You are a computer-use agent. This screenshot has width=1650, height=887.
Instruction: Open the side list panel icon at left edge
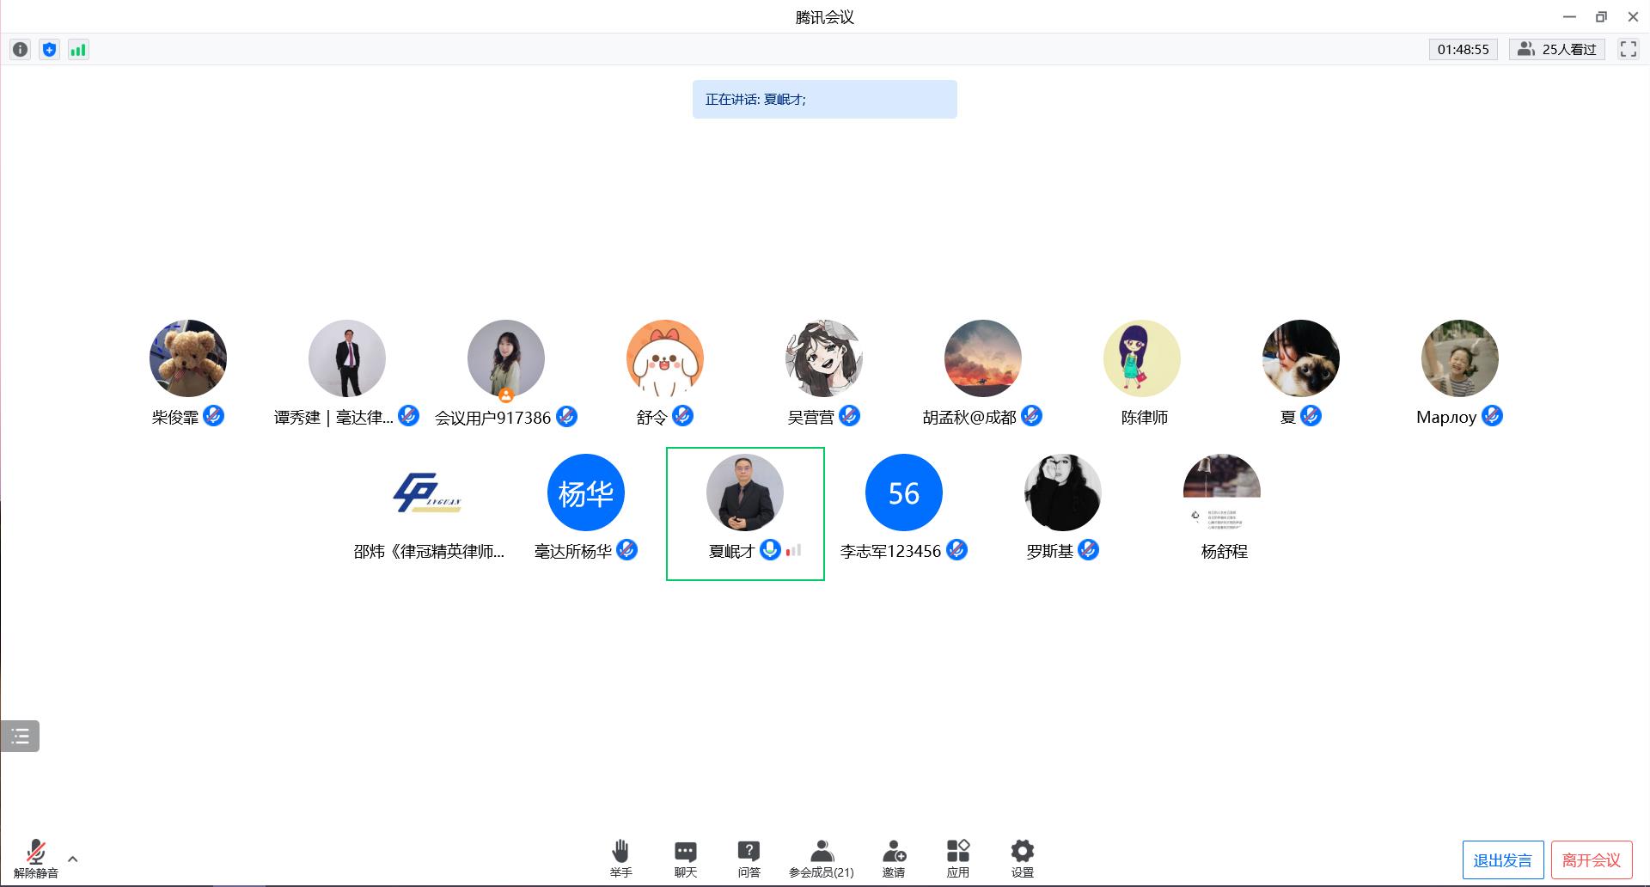pos(20,736)
